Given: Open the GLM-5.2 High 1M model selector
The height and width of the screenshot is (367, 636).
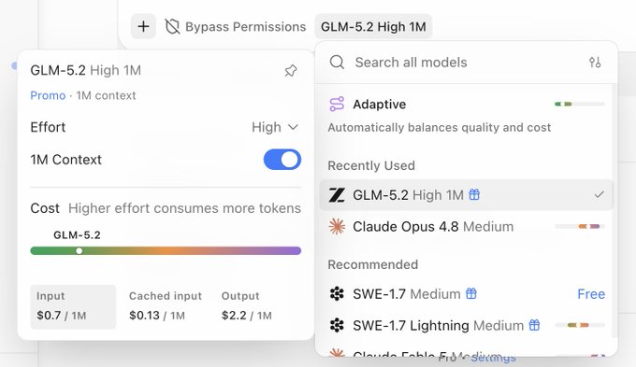Looking at the screenshot, I should click(373, 27).
